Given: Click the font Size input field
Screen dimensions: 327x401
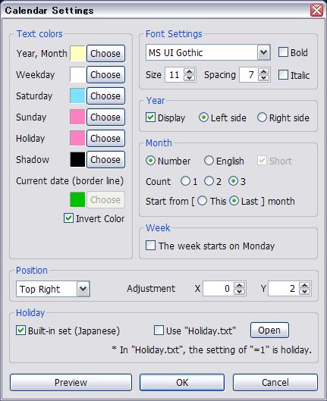Looking at the screenshot, I should pyautogui.click(x=175, y=75).
